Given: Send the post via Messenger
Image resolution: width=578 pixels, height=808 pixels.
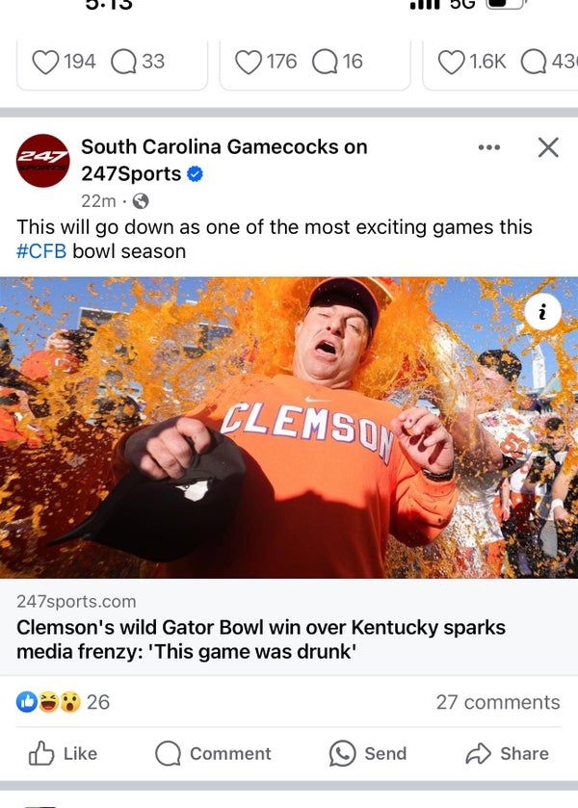Looking at the screenshot, I should pyautogui.click(x=367, y=753).
